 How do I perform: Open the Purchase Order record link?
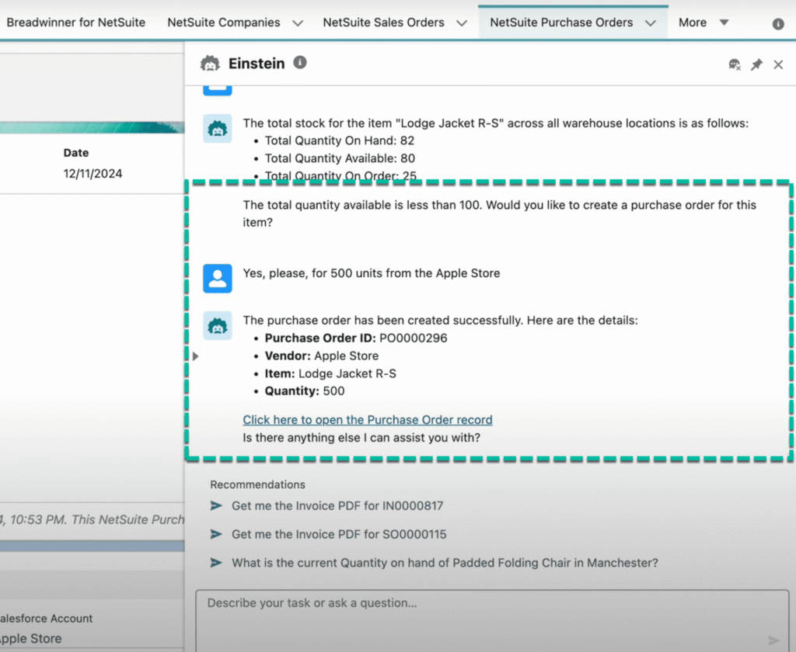tap(368, 419)
